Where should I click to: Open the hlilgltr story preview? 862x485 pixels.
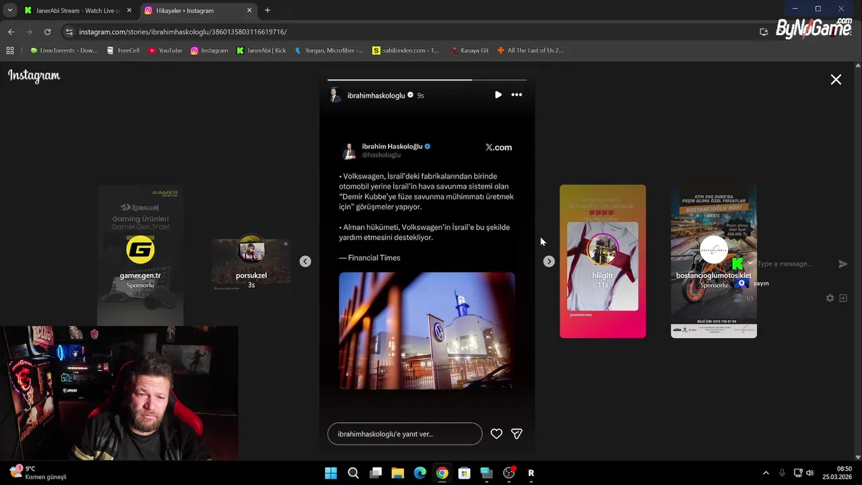[x=603, y=261]
